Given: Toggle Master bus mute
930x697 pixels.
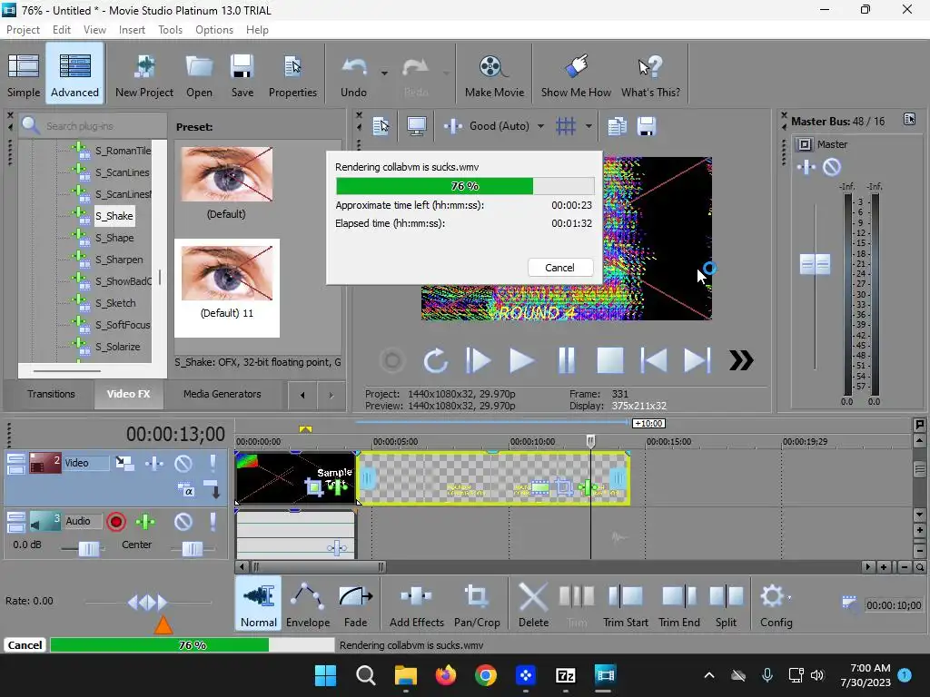Looking at the screenshot, I should pyautogui.click(x=832, y=167).
